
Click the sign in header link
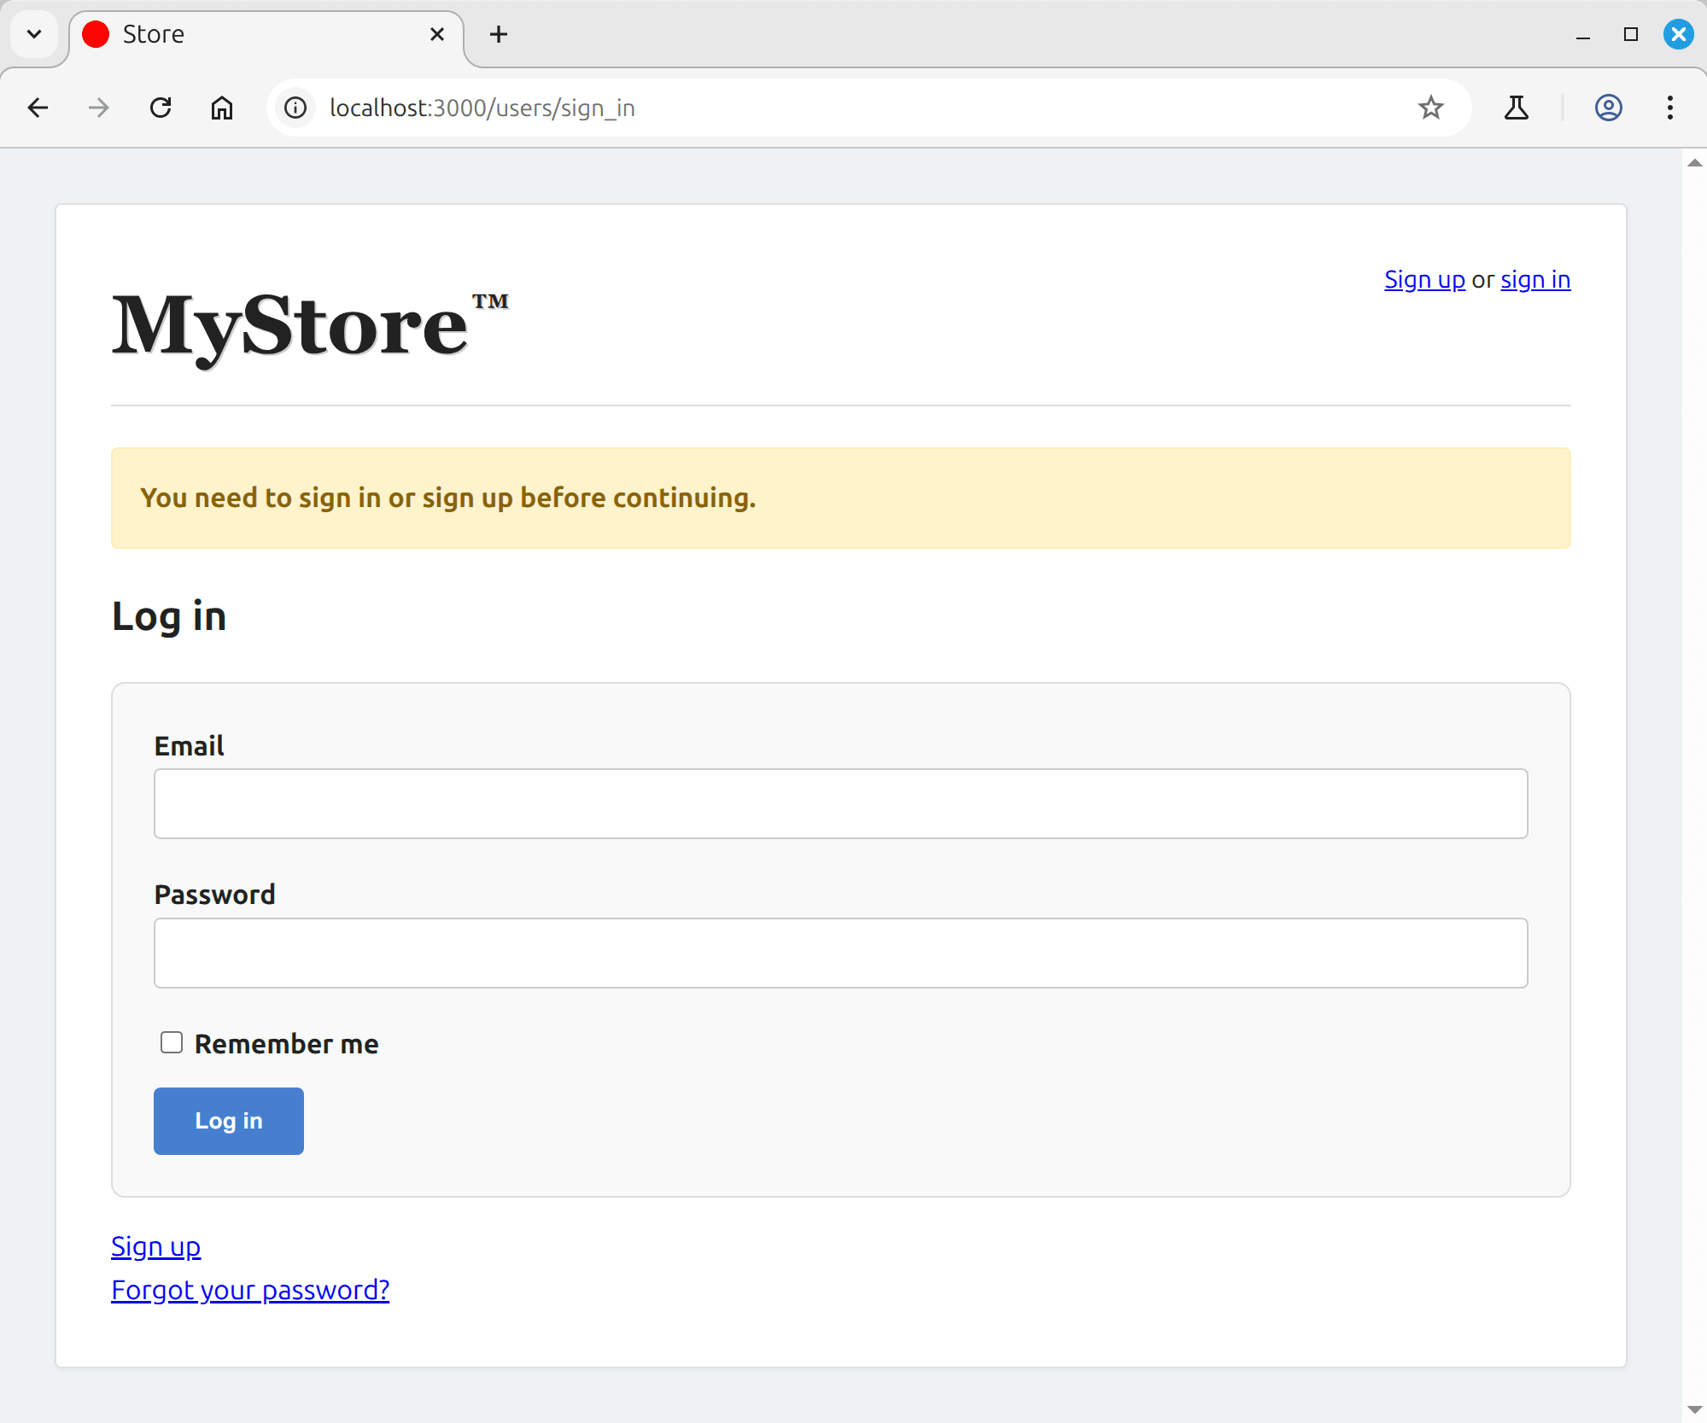[1535, 280]
